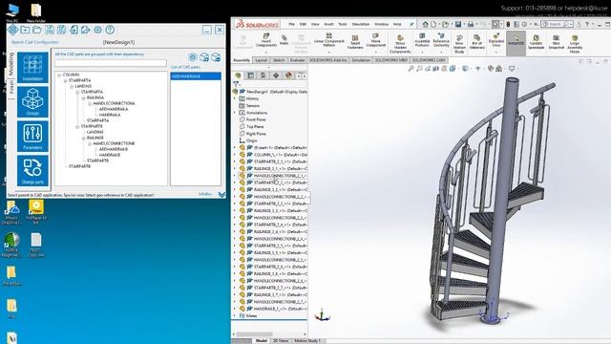Image resolution: width=611 pixels, height=344 pixels.
Task: Open the Parameters panel in the configurator
Action: point(32,136)
